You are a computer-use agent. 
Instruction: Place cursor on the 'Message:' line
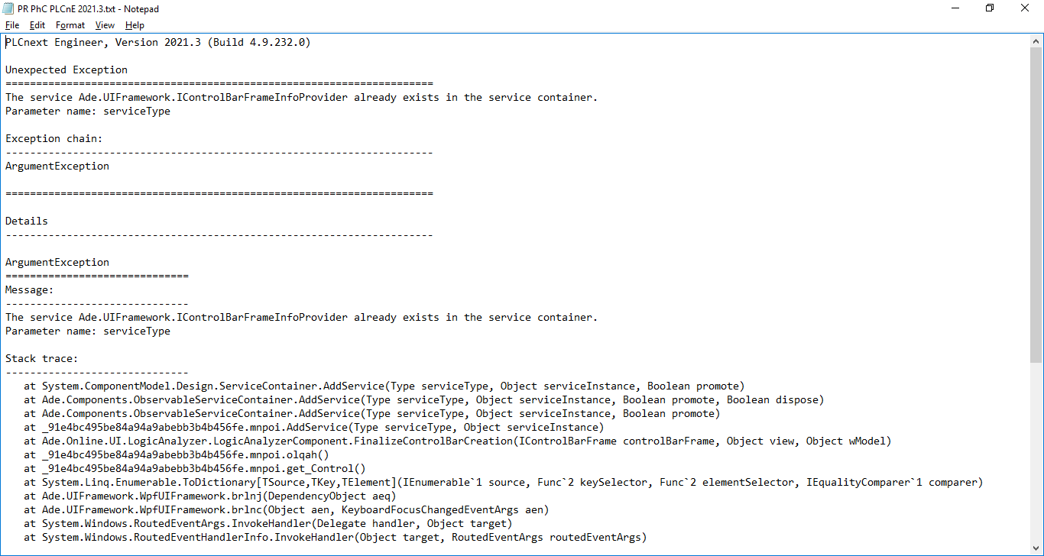(x=30, y=290)
